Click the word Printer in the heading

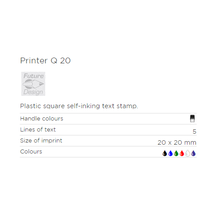click(34, 61)
